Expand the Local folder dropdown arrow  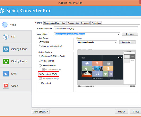pyautogui.click(x=118, y=34)
